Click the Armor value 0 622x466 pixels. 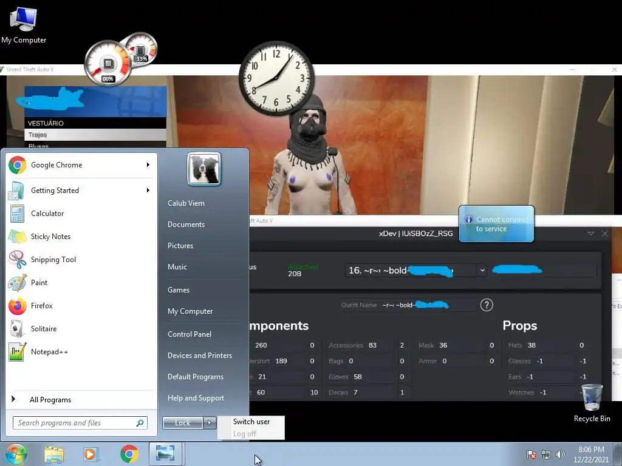coord(444,361)
